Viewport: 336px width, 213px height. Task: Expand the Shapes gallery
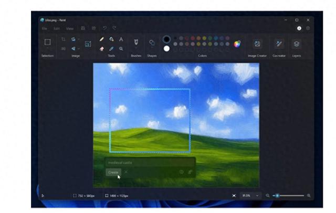click(x=152, y=43)
